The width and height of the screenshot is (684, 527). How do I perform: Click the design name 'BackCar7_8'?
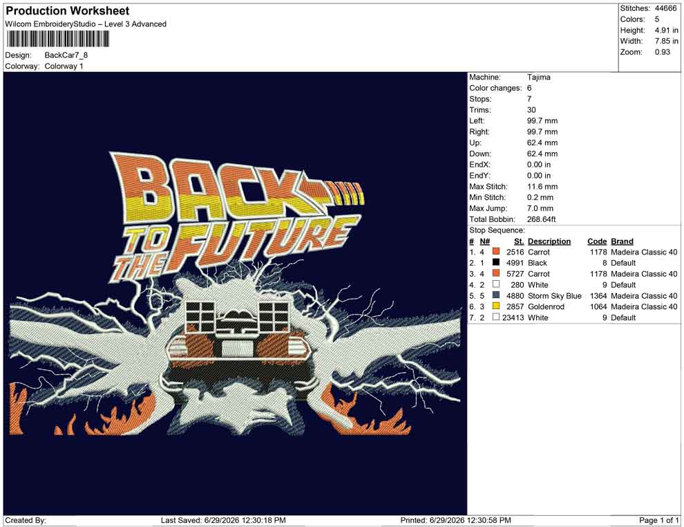tap(66, 55)
